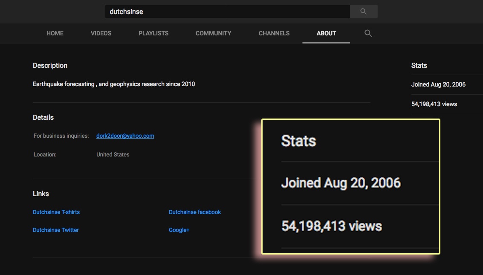483x275 pixels.
Task: Open the Google+ link
Action: tap(179, 230)
